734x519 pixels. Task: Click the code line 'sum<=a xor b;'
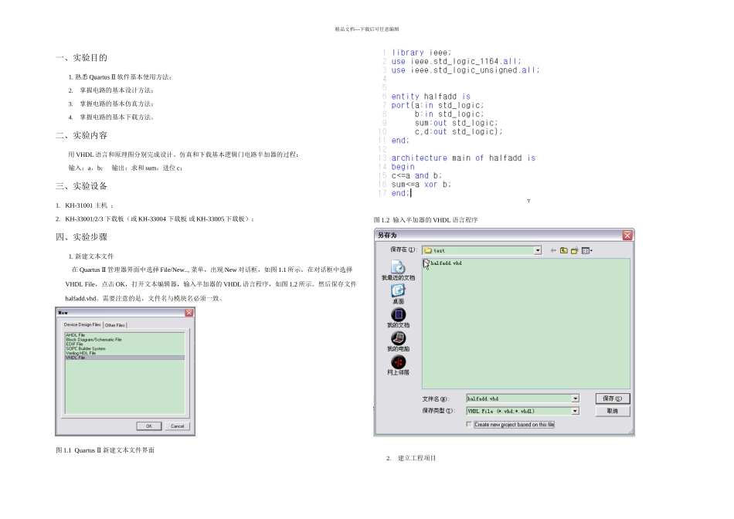[421, 185]
